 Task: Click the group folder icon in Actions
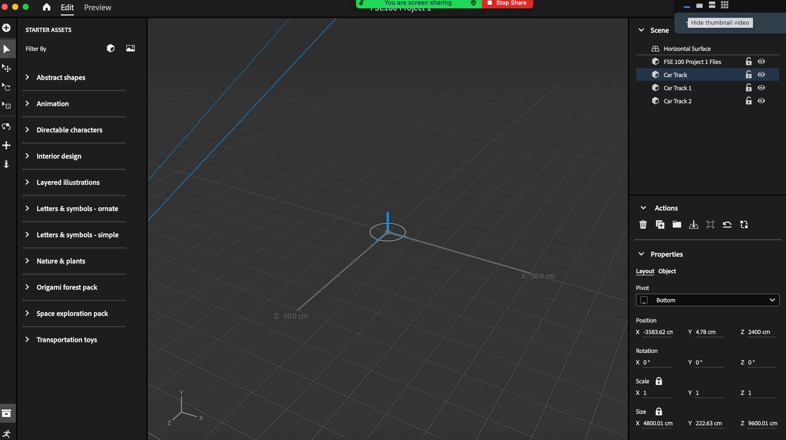point(676,224)
